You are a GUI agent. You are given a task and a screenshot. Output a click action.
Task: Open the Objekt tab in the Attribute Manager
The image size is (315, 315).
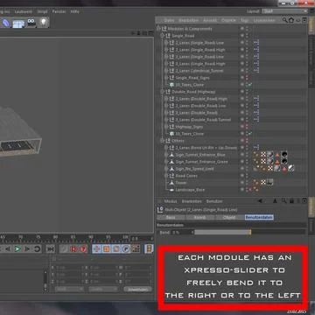pos(229,217)
